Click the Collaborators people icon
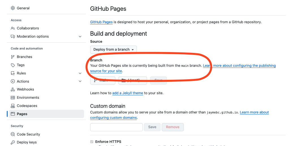302x146 pixels. pyautogui.click(x=13, y=28)
